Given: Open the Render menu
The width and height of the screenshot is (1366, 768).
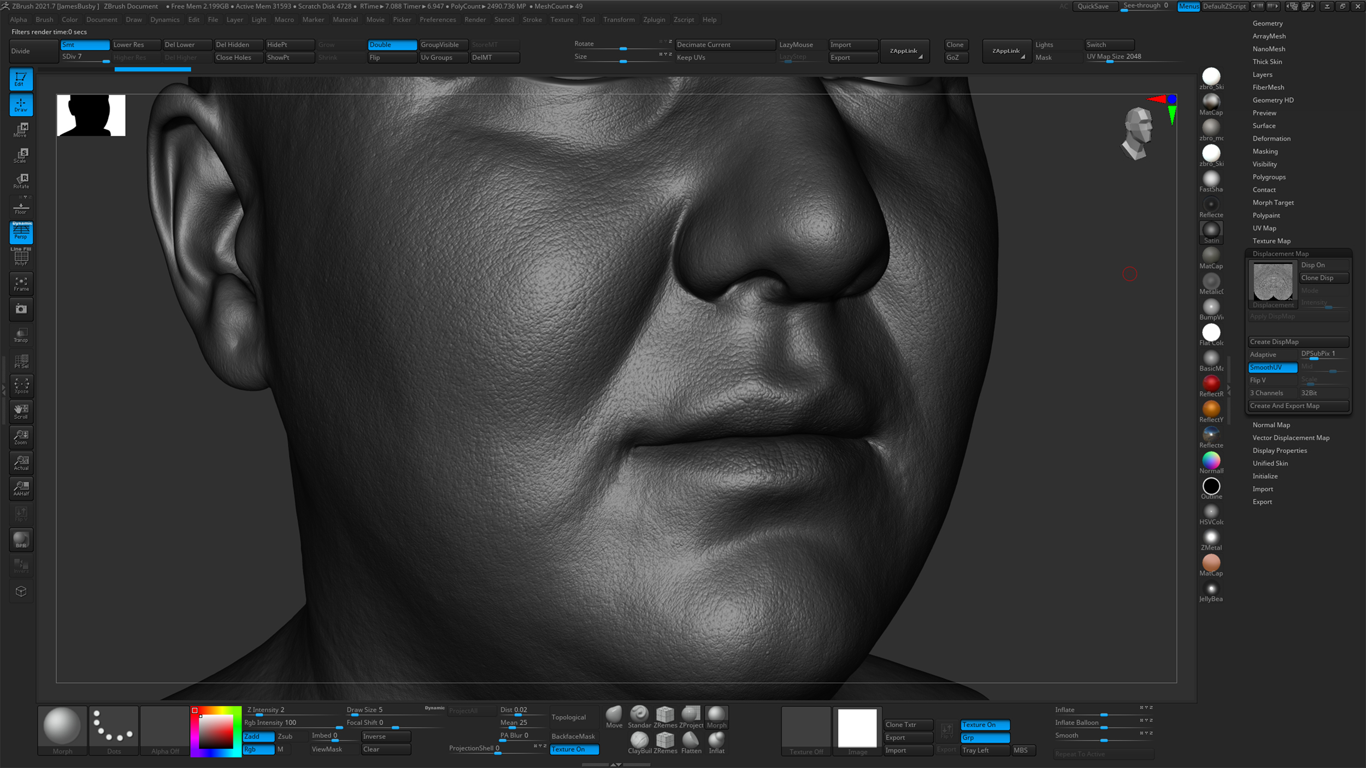Looking at the screenshot, I should [x=475, y=19].
